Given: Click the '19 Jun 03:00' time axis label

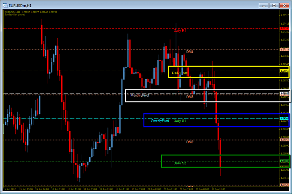Looking at the screenshot, I should point(106,189).
